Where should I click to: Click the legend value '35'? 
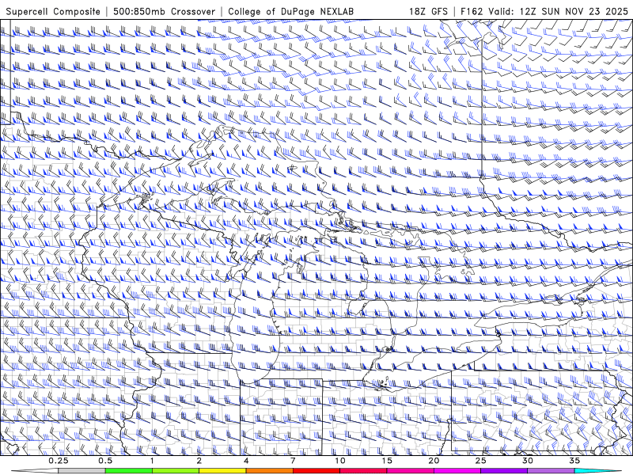click(x=574, y=461)
